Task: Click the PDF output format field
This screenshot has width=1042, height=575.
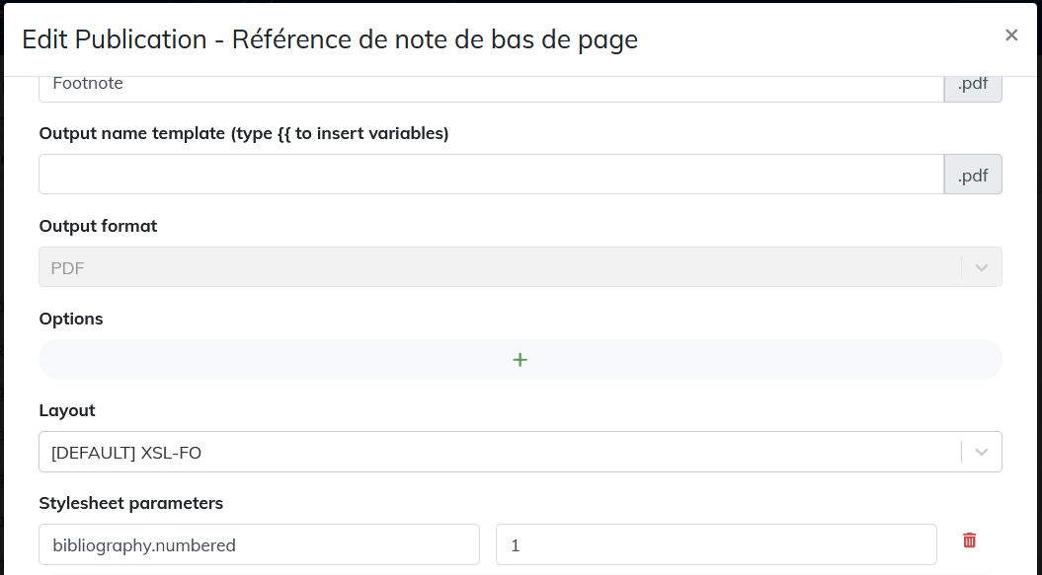Action: (521, 267)
